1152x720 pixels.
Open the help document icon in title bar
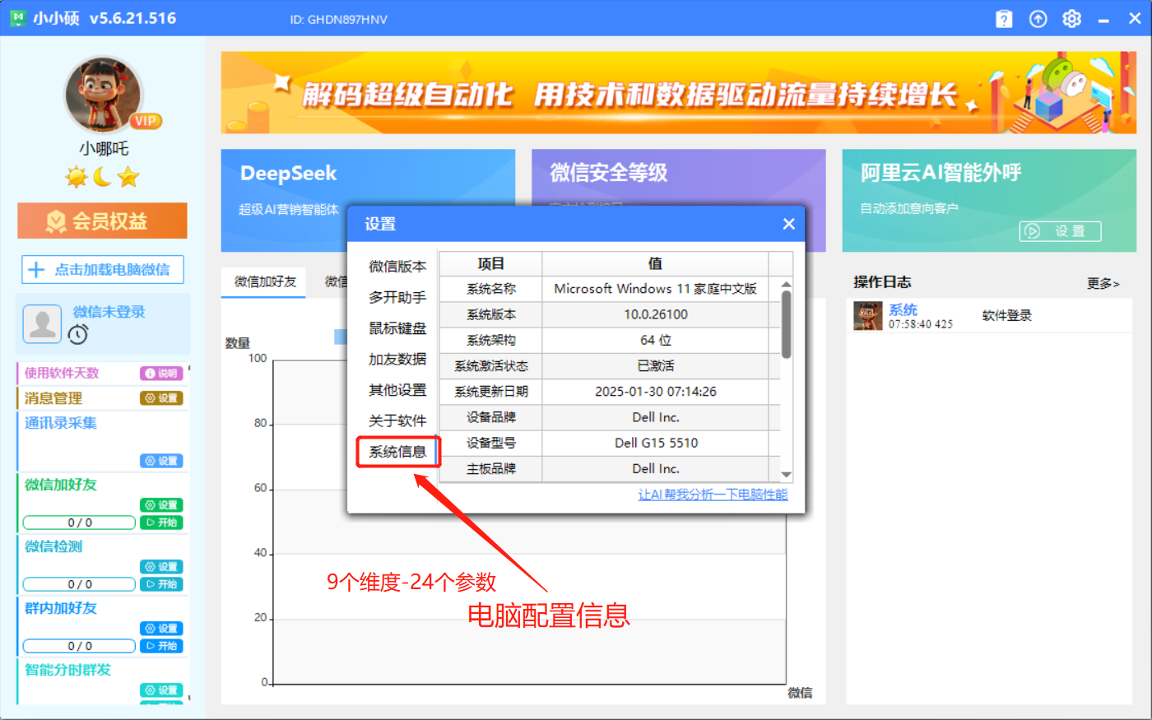coord(1004,19)
